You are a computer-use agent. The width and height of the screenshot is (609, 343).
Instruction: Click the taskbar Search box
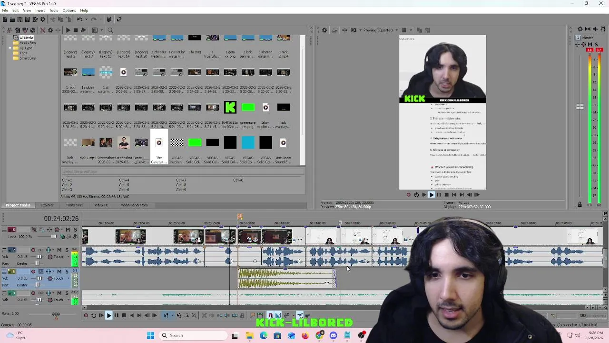[x=193, y=335]
